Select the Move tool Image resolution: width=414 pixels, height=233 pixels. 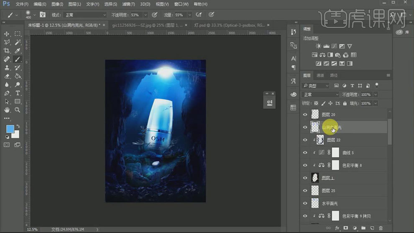coord(7,34)
